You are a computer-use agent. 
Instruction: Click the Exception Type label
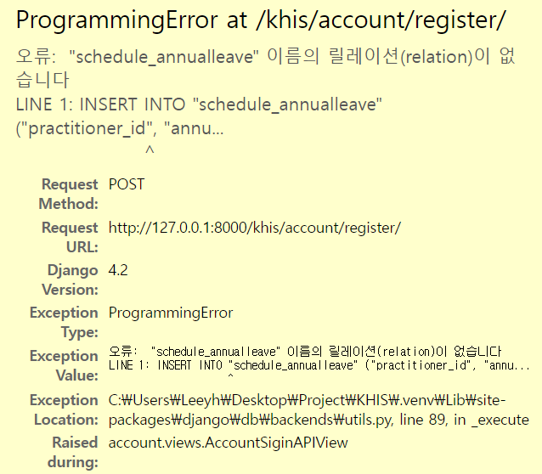click(x=64, y=322)
